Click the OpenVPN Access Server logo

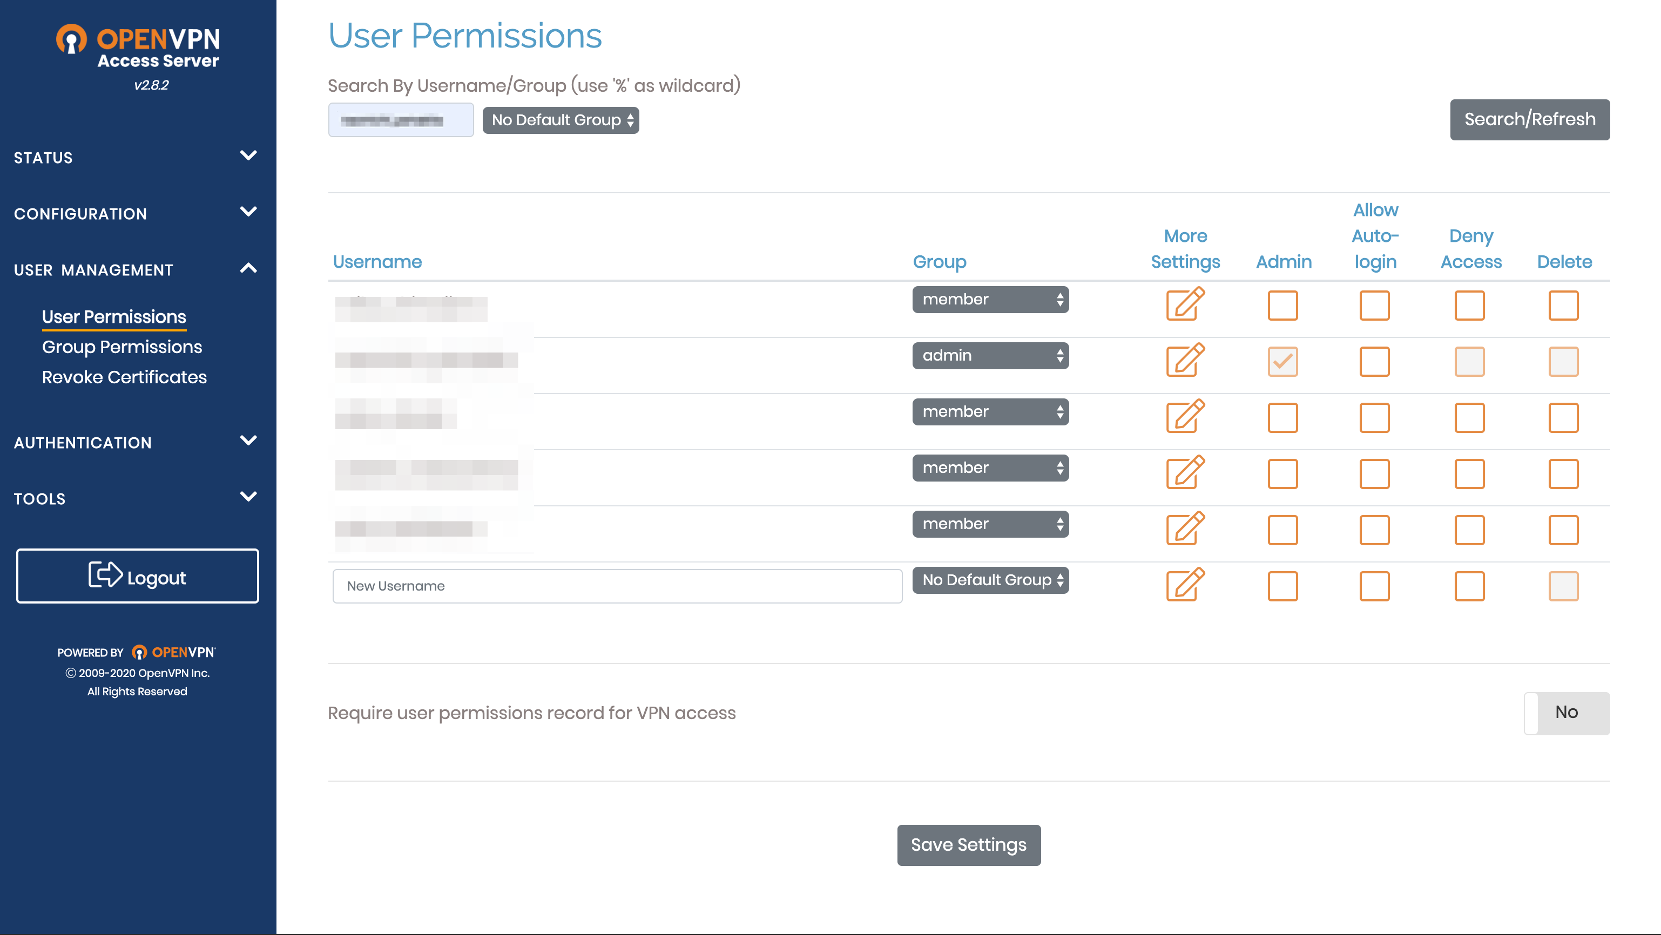[138, 47]
